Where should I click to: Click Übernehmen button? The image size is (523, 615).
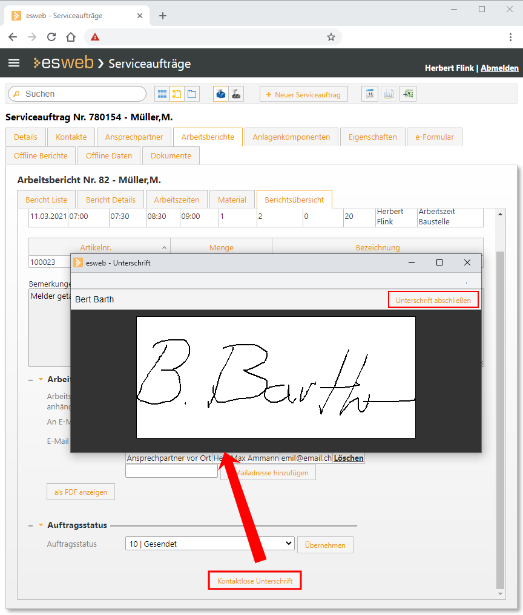click(325, 545)
